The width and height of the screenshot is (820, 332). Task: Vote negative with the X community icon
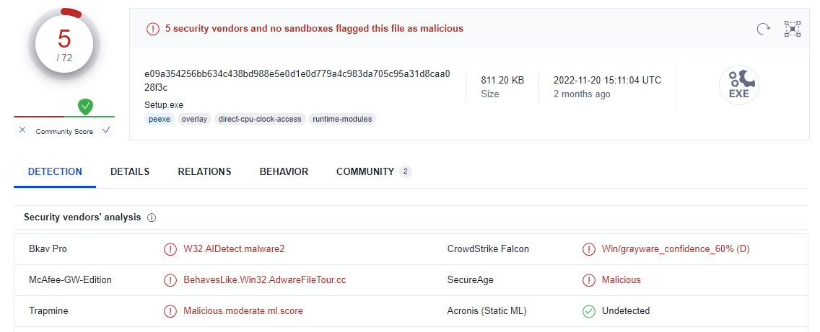click(22, 130)
